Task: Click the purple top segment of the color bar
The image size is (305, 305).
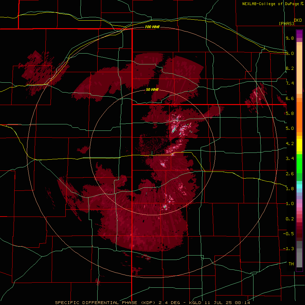Action: tap(299, 34)
